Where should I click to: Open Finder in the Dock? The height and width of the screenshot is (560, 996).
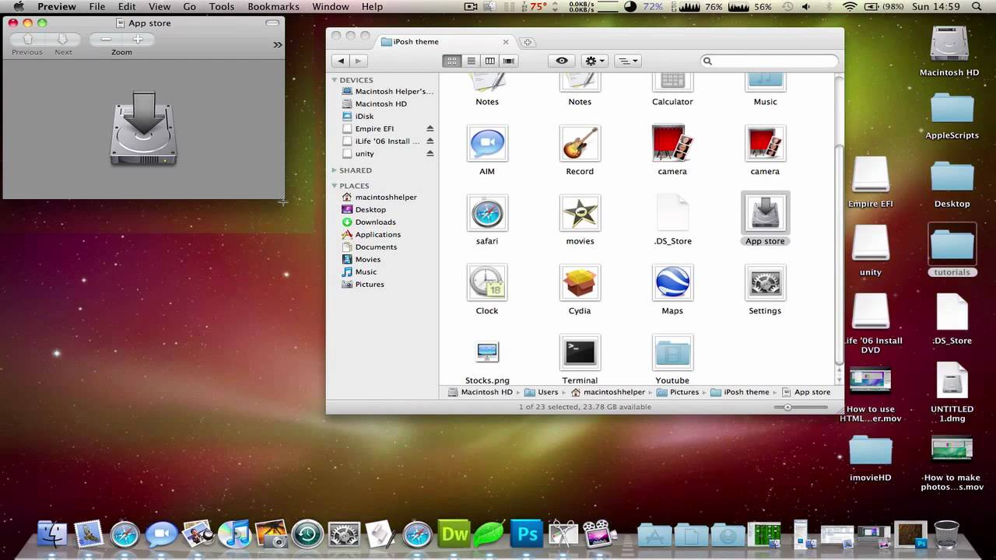[x=52, y=534]
